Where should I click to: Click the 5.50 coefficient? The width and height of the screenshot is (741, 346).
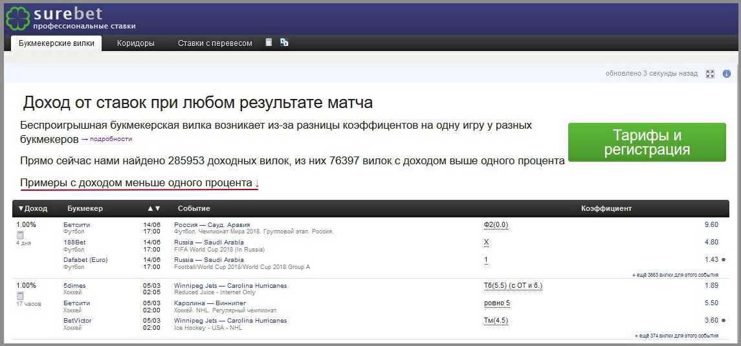[711, 303]
